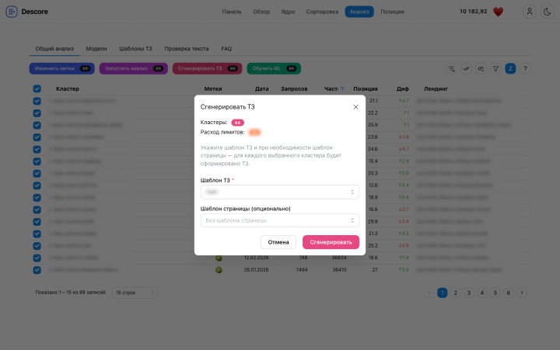Open the Шаблон ТЗ dropdown
This screenshot has width=560, height=350.
tap(279, 192)
